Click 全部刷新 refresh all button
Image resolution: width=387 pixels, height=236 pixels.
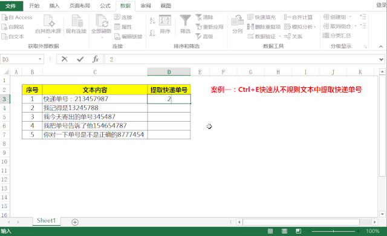coord(102,27)
